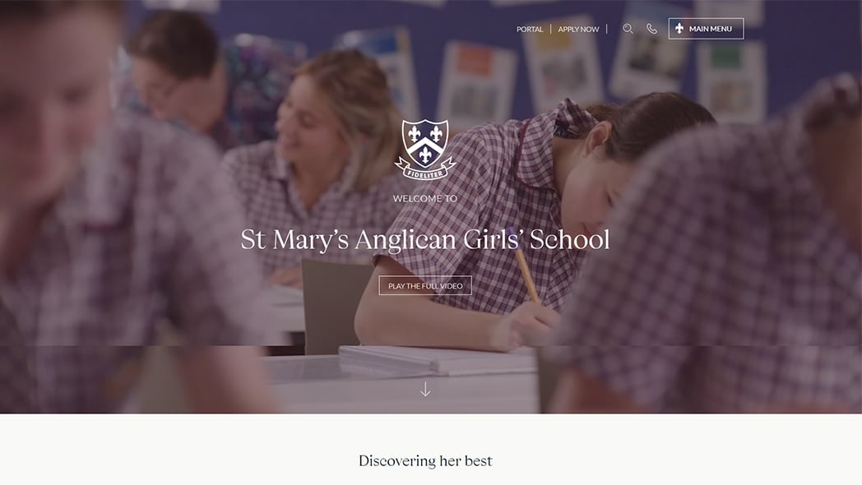Click the writing student's dark hair
Viewport: 862px width, 485px height.
(x=651, y=120)
